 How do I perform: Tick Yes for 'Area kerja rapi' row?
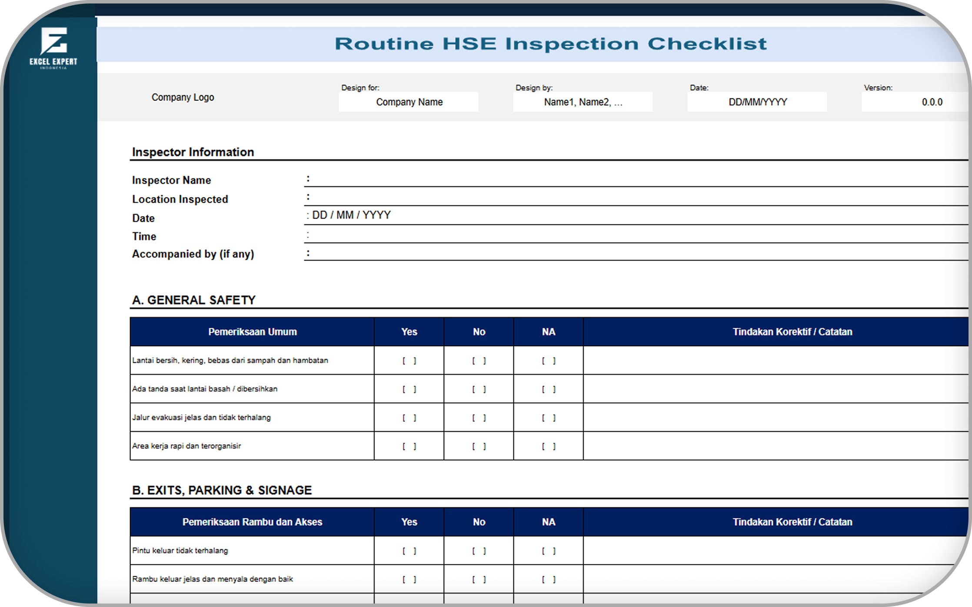[409, 446]
